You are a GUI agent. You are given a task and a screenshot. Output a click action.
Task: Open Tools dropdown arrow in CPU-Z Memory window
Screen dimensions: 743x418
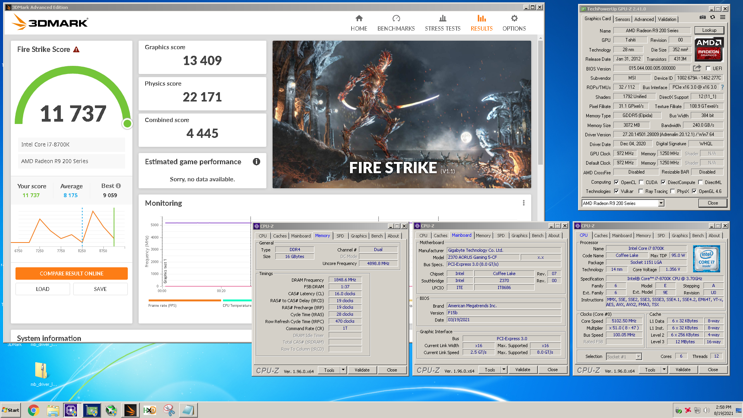pos(343,370)
